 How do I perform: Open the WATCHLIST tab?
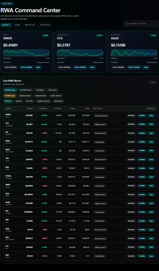coord(30,25)
